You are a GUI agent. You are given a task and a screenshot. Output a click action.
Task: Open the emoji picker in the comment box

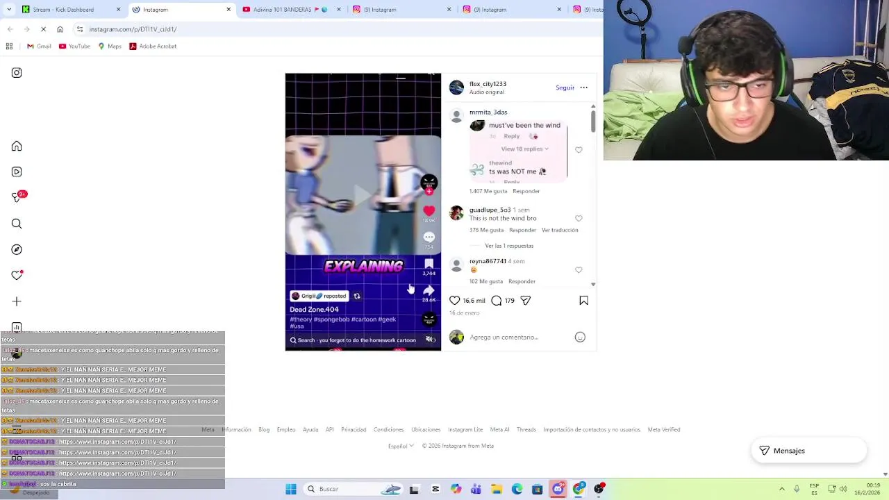click(x=580, y=337)
